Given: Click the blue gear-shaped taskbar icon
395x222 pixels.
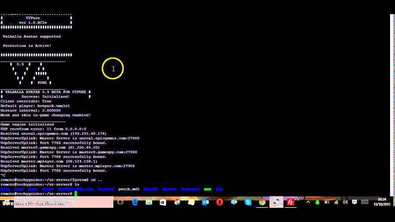Looking at the screenshot, I should tap(234, 202).
